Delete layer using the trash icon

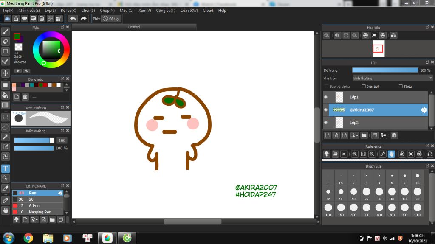[394, 135]
